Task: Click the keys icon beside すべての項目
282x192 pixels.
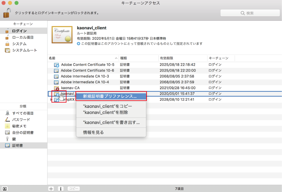Action: coord(7,113)
